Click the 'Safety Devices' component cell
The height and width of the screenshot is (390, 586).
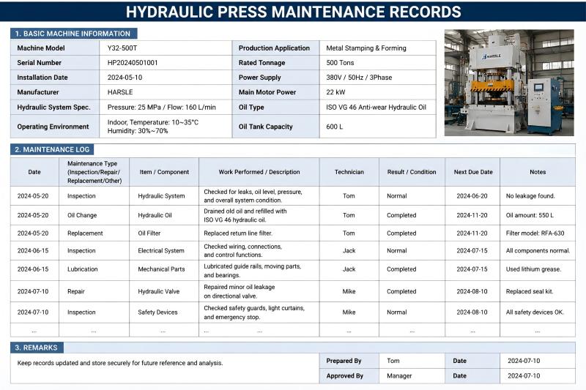coord(164,312)
